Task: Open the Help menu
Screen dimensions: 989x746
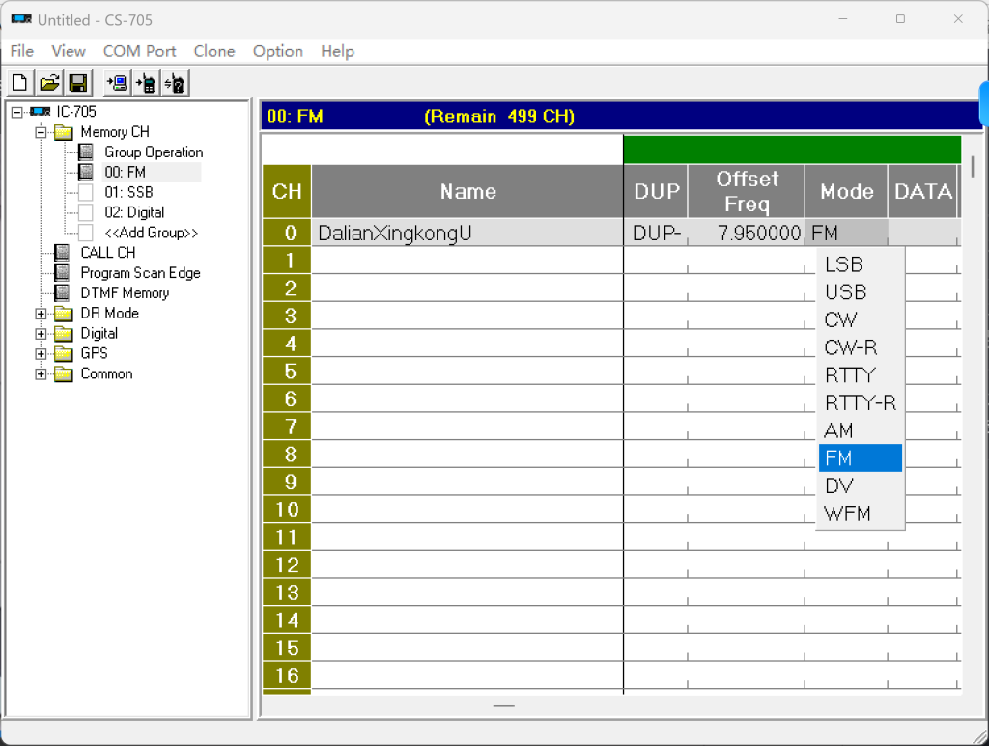Action: (337, 51)
